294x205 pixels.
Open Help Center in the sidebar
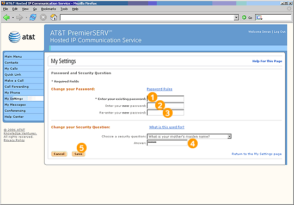point(24,117)
